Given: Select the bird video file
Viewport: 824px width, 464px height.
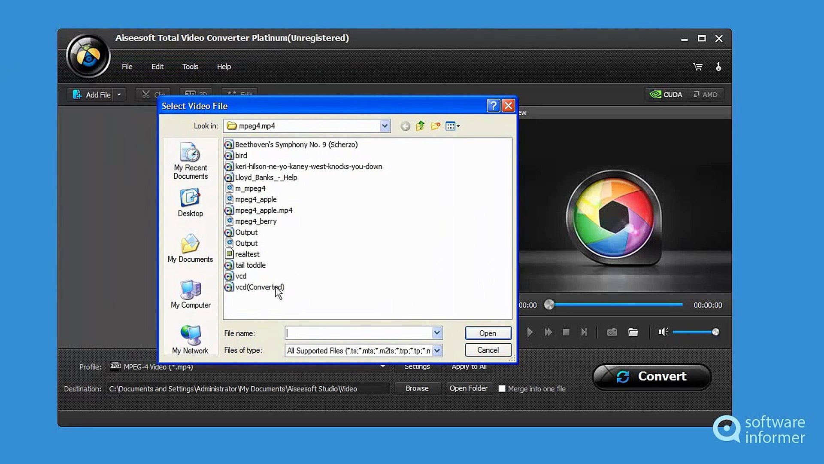Looking at the screenshot, I should tap(236, 156).
